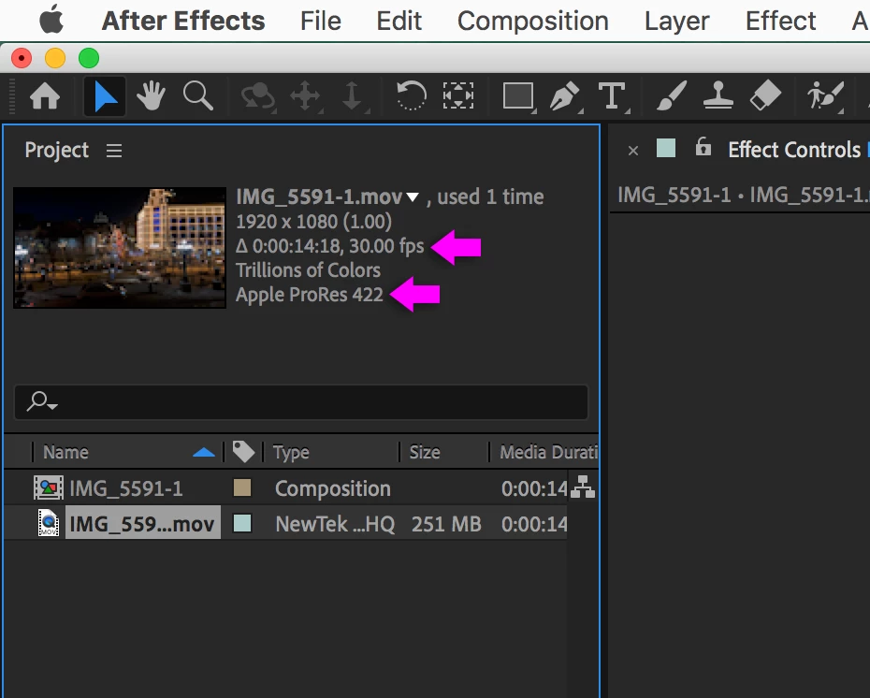
Task: Click the 0:00:14:18, 30.00 fps duration text
Action: 330,246
